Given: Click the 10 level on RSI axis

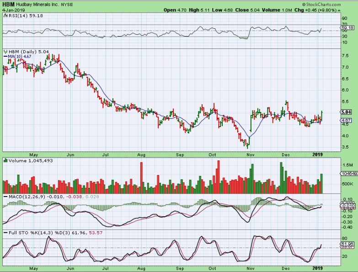Looking at the screenshot, I should pyautogui.click(x=345, y=43).
